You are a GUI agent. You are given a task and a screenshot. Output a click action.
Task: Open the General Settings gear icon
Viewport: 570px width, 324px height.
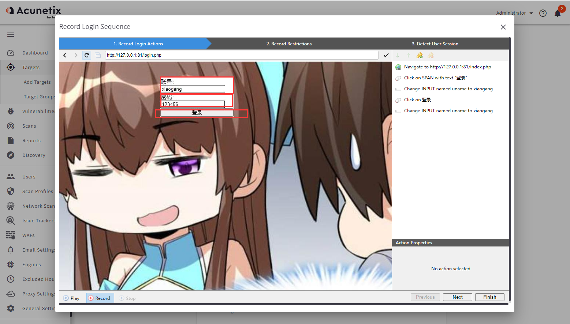tap(11, 308)
